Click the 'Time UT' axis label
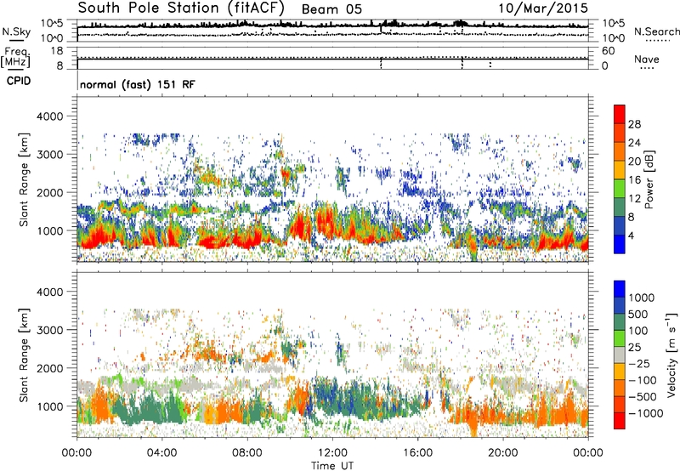The width and height of the screenshot is (680, 471). [x=332, y=466]
